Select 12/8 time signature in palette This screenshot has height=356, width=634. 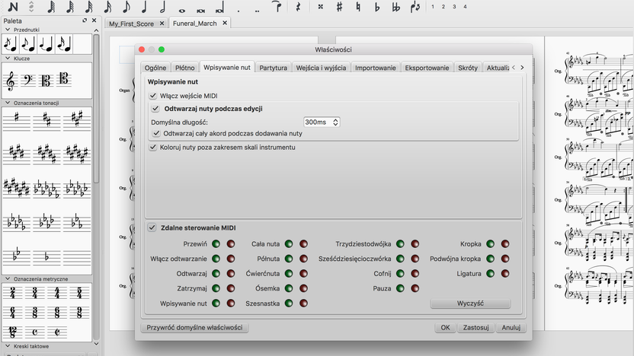point(12,332)
